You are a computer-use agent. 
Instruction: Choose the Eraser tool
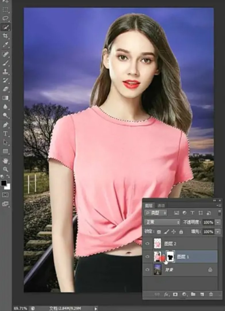(x=5, y=90)
